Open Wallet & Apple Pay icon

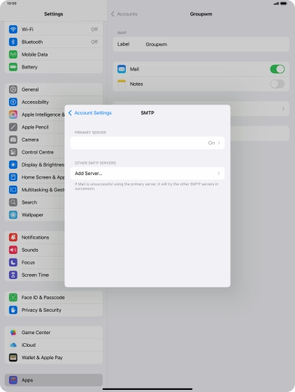pos(13,358)
